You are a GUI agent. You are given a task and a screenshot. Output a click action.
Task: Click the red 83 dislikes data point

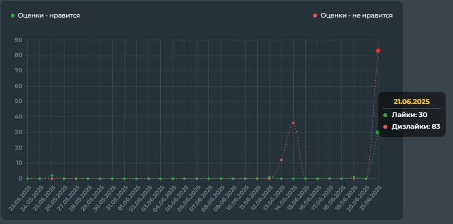click(378, 51)
